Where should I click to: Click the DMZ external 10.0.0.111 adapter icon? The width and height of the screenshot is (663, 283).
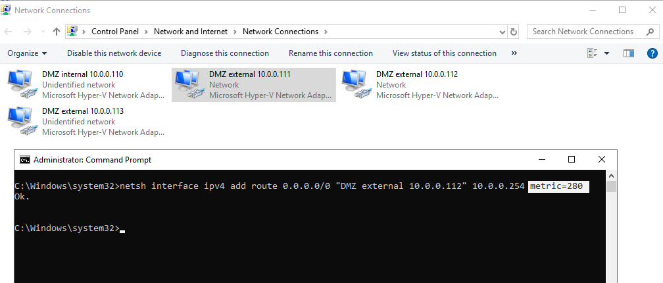click(189, 86)
